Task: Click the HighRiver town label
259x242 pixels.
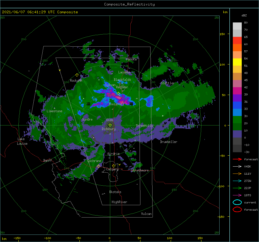Action: coord(119,202)
